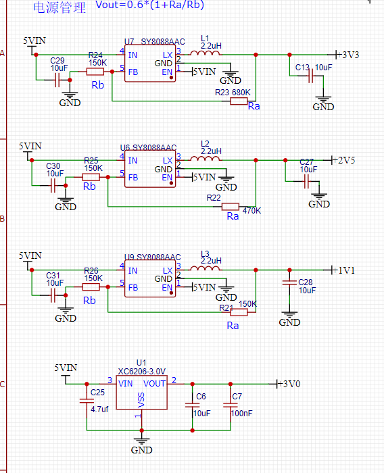
Task: Click the +3V0 output net label
Action: click(288, 384)
